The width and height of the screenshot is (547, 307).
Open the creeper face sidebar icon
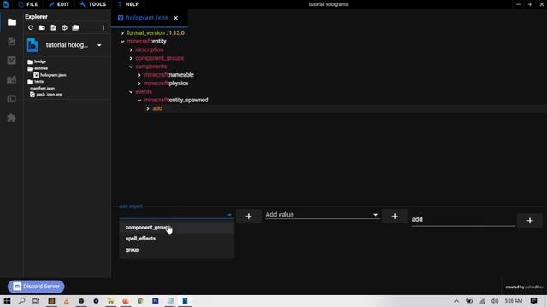pos(11,61)
